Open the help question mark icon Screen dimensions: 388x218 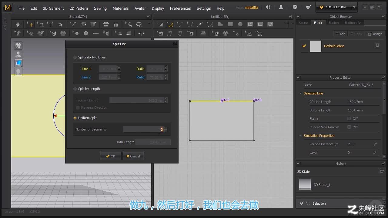pos(295,7)
